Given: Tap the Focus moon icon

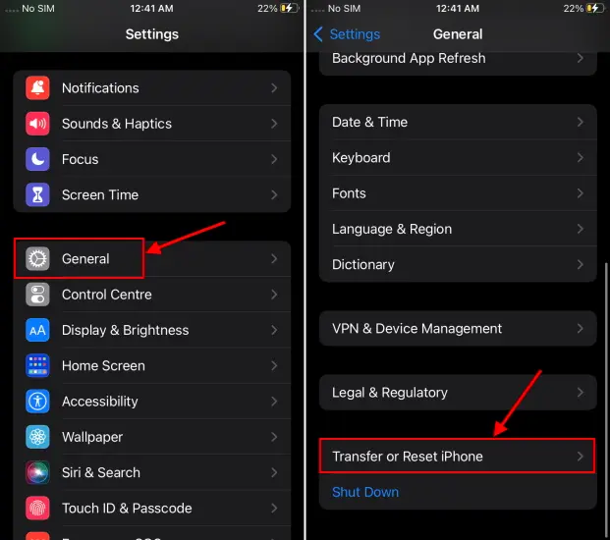Looking at the screenshot, I should click(x=37, y=159).
